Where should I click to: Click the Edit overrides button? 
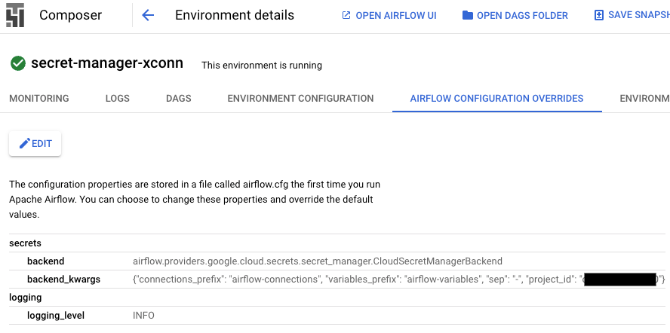tap(35, 143)
